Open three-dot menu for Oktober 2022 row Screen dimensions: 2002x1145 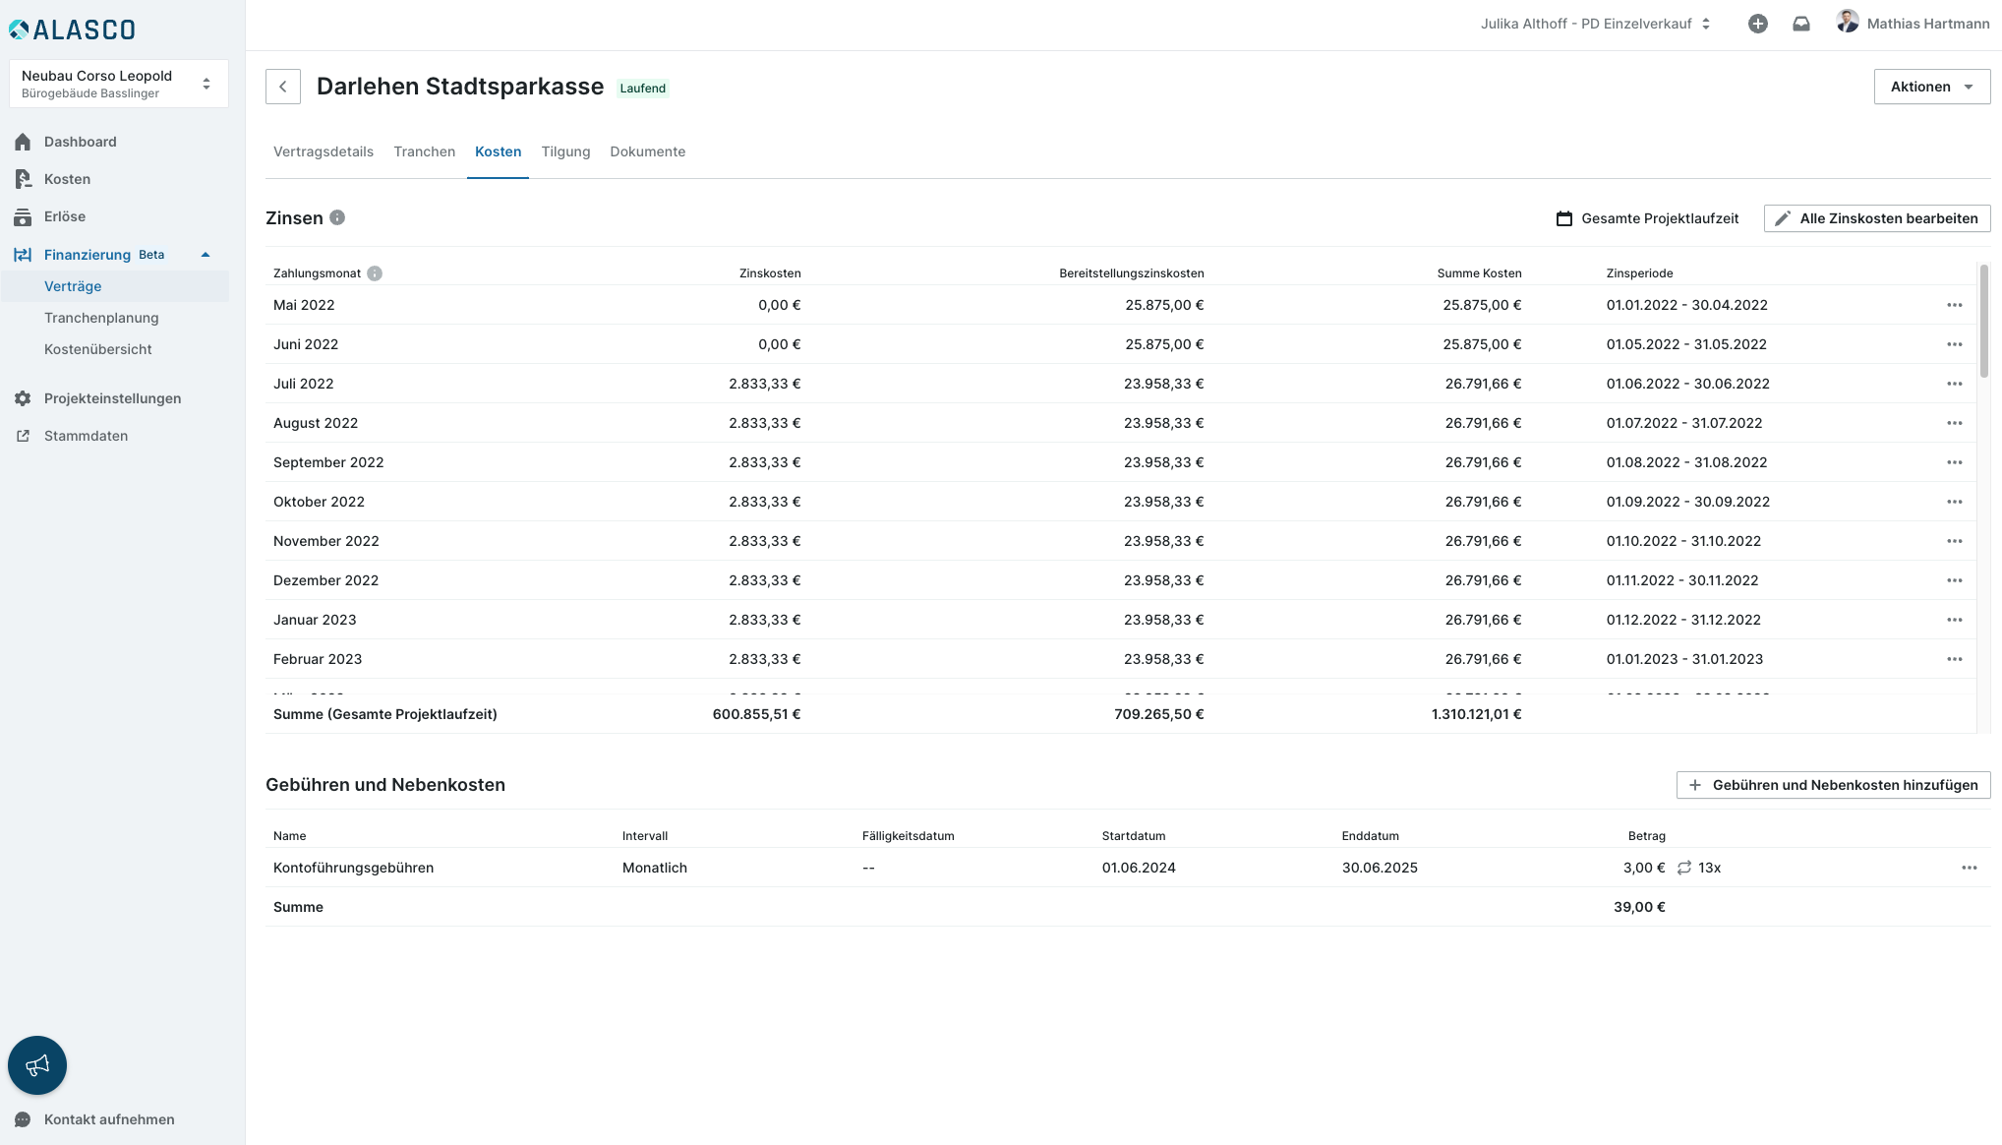pos(1954,502)
